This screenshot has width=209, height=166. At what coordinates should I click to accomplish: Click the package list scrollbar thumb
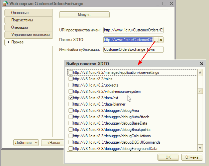[200, 91]
